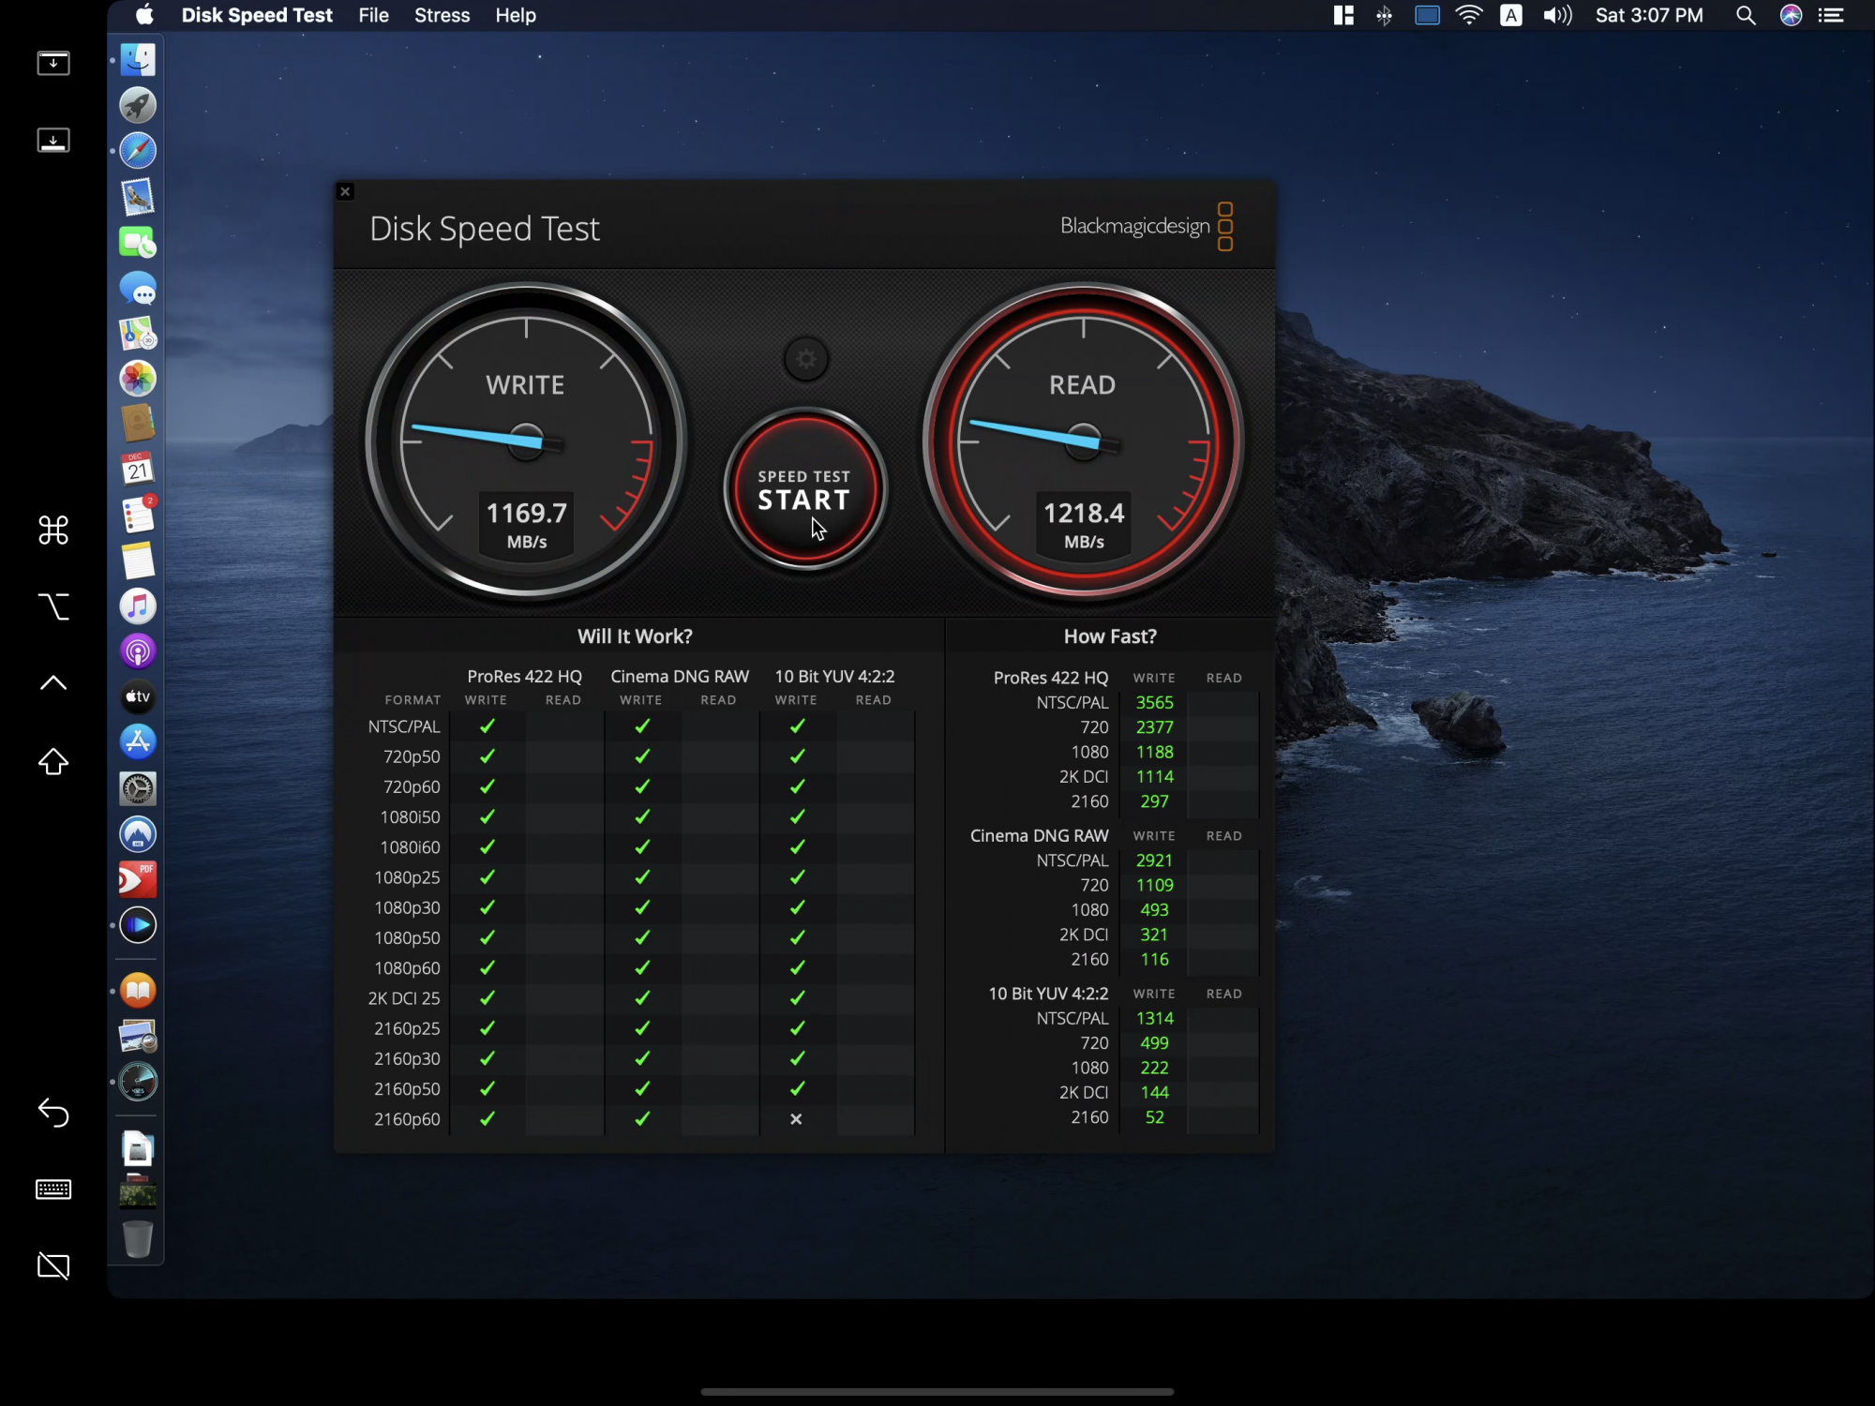Click the 10 Bit YUV 2160 value 52
Viewport: 1875px width, 1406px height.
1154,1118
